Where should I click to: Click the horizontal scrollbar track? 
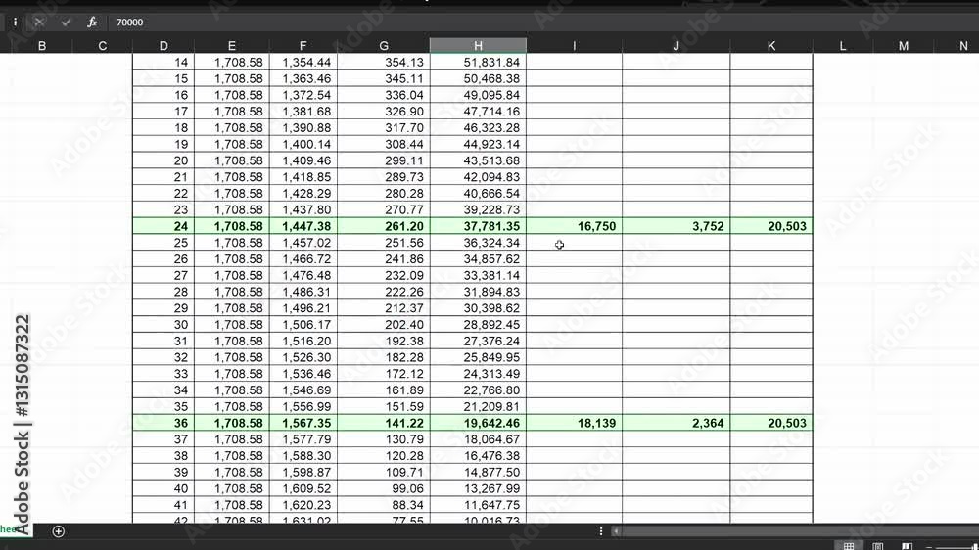pos(799,531)
